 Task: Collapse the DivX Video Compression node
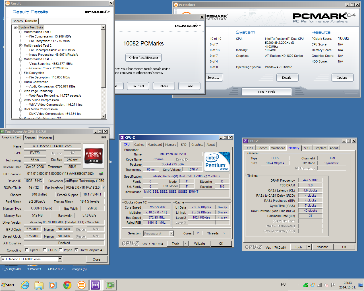[x=20, y=109]
